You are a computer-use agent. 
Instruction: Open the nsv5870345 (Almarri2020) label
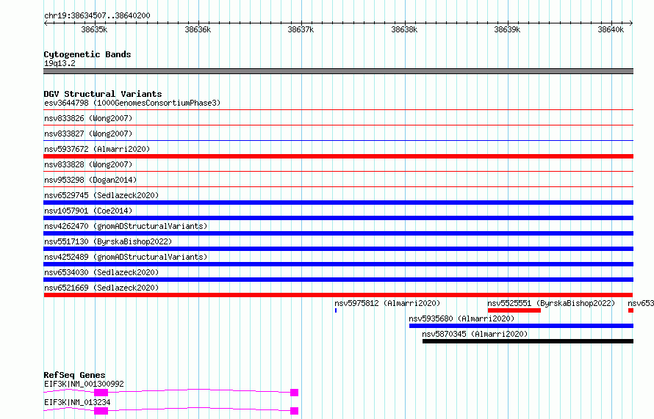[x=475, y=334]
